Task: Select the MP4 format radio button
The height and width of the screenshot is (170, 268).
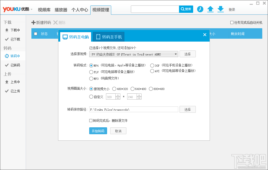Action: 91,66
